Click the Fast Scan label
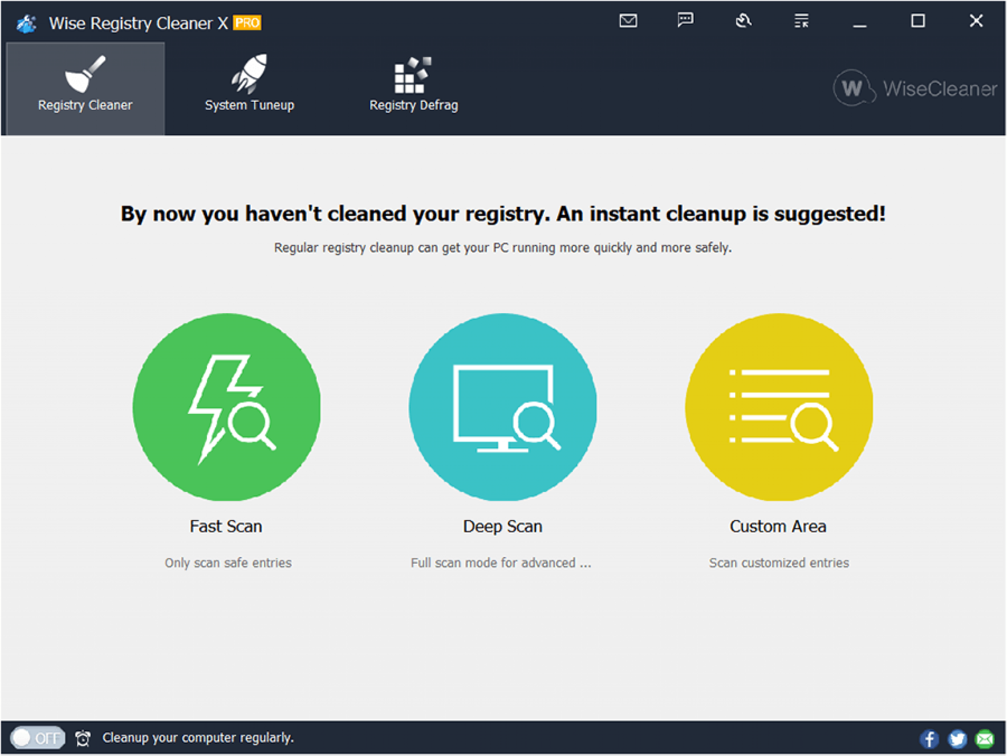 pyautogui.click(x=226, y=526)
